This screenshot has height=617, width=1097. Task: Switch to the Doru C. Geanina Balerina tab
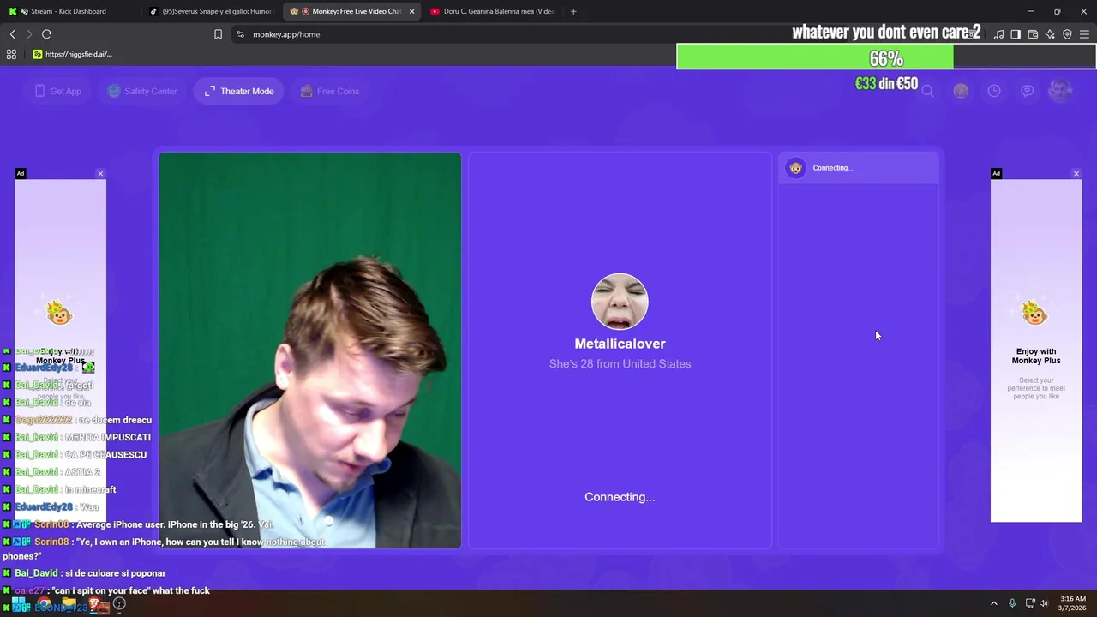(x=493, y=11)
